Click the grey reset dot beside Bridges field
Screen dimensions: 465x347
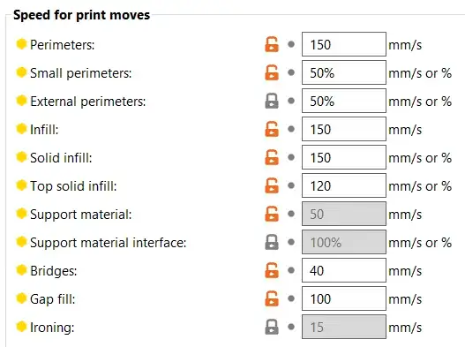[291, 270]
